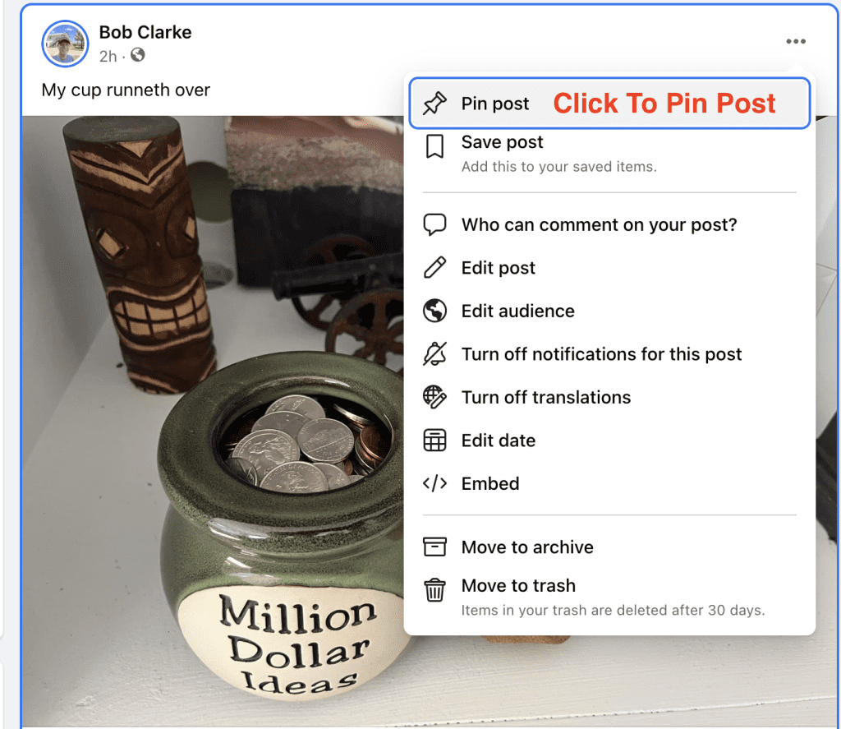Click 'Add this to your saved items.' subtext
Viewport: 841px width, 729px height.
558,166
